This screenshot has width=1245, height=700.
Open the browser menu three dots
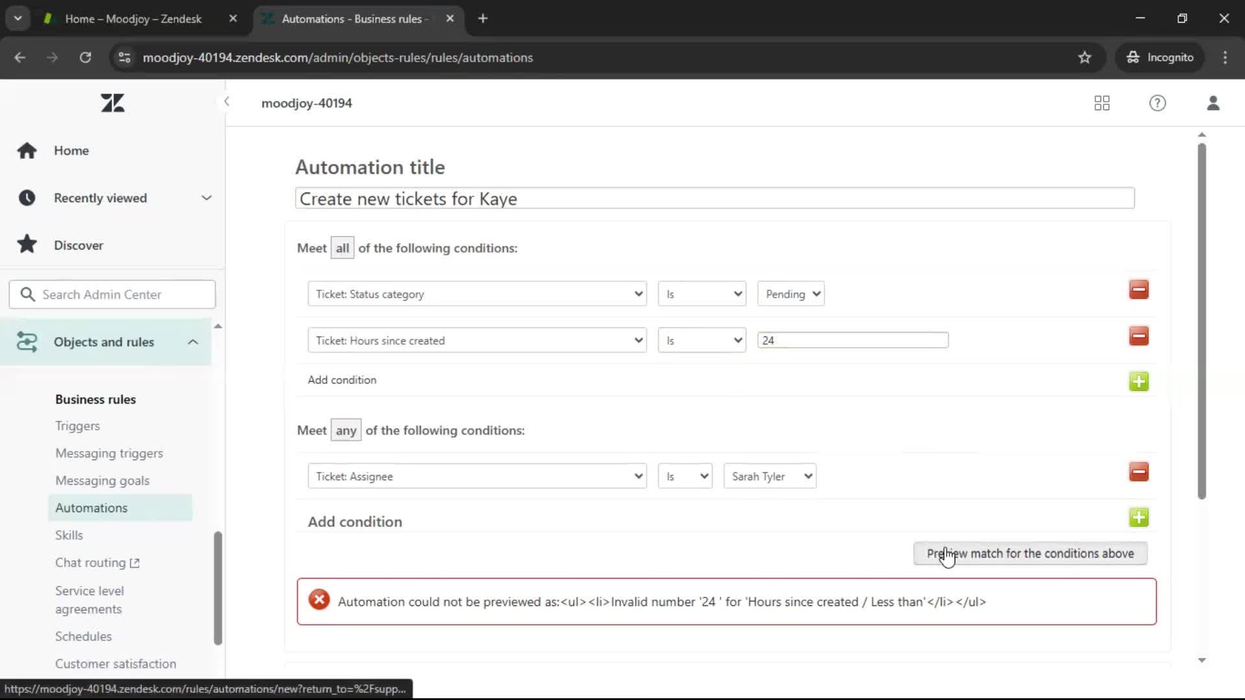tap(1225, 57)
